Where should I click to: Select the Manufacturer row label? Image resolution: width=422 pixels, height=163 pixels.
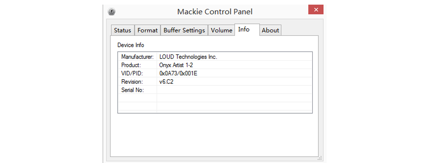[x=137, y=57]
